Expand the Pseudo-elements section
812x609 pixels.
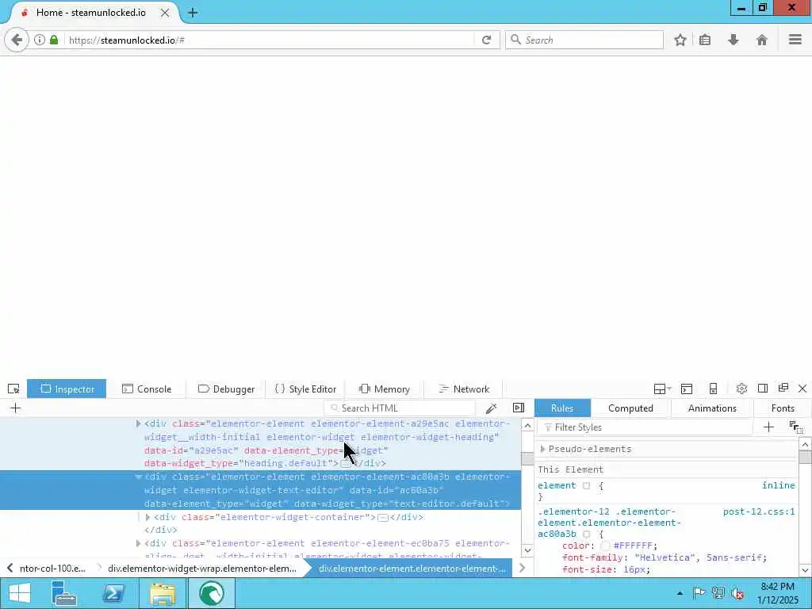tap(542, 449)
